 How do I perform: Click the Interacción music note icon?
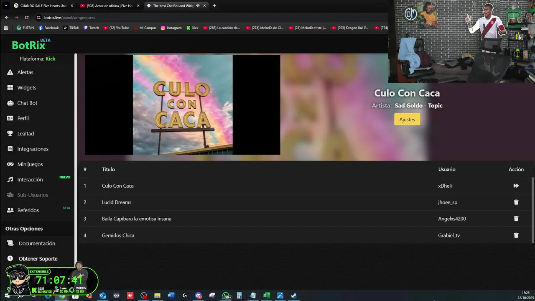click(10, 180)
